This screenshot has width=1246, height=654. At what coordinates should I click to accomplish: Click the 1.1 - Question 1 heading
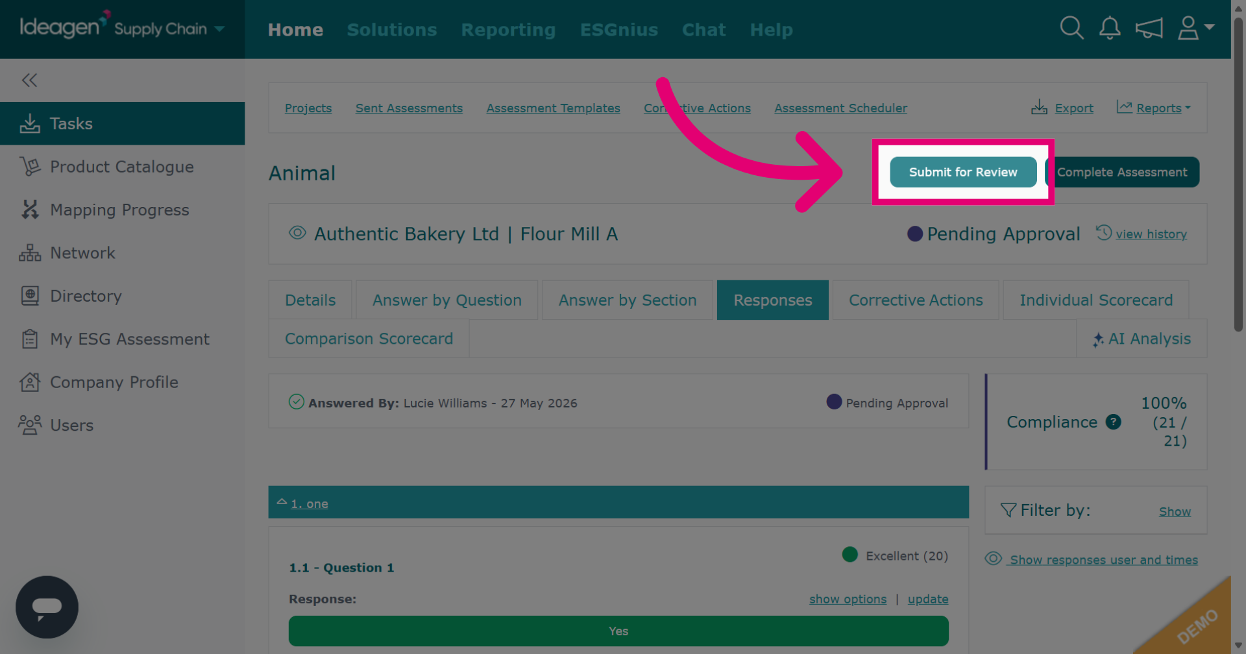tap(341, 568)
